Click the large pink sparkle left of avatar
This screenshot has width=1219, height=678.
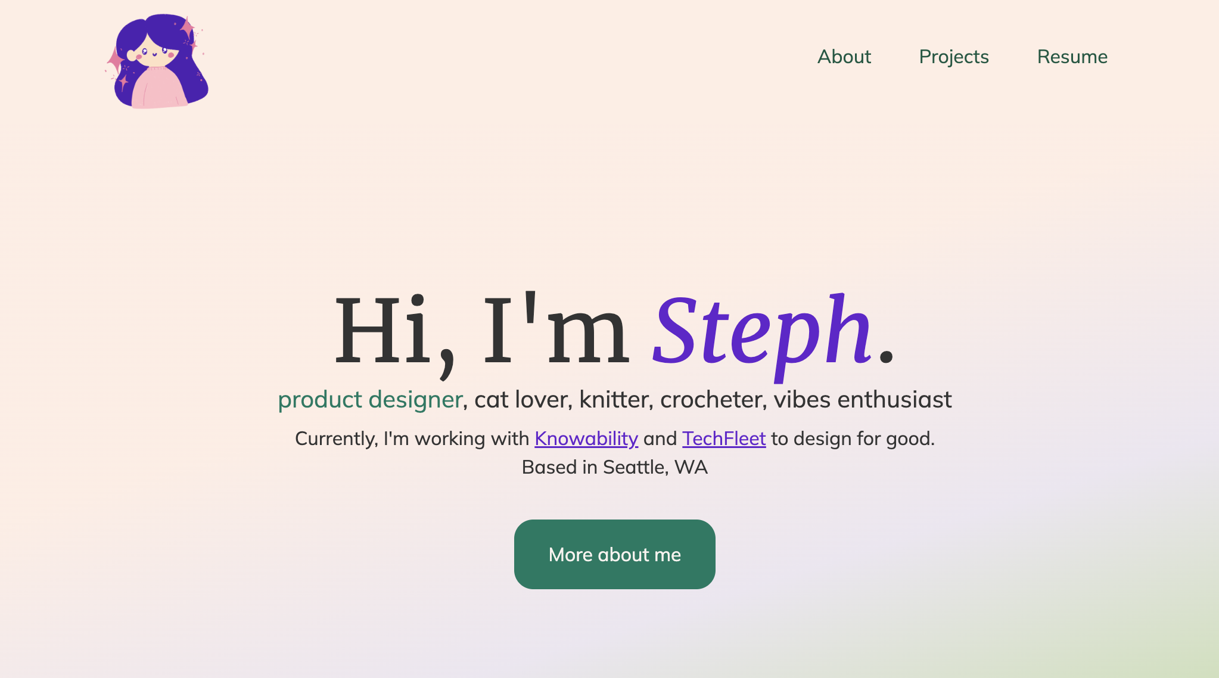pos(114,61)
